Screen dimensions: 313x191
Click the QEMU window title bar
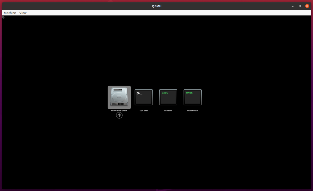156,6
